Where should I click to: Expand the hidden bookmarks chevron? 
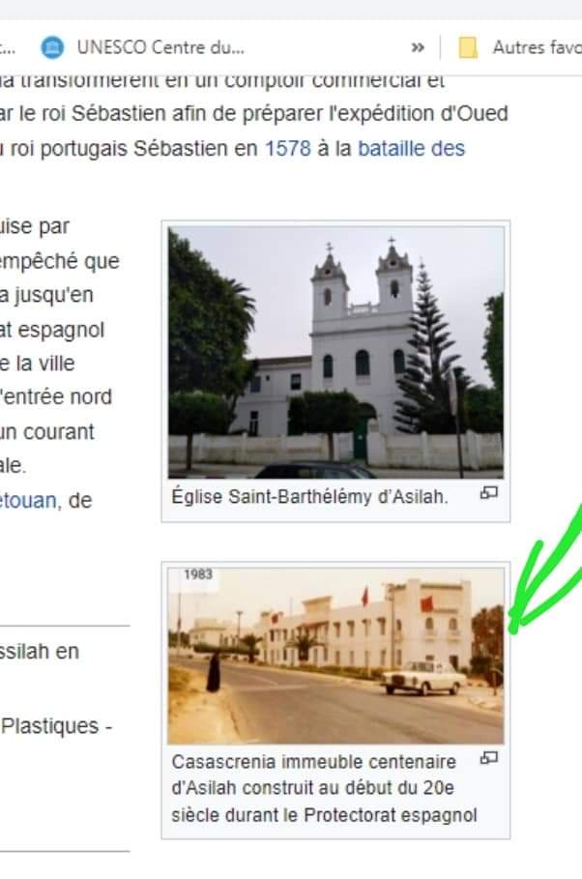pos(418,47)
